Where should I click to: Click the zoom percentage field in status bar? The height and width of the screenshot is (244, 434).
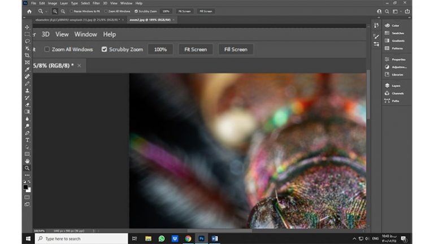point(39,230)
